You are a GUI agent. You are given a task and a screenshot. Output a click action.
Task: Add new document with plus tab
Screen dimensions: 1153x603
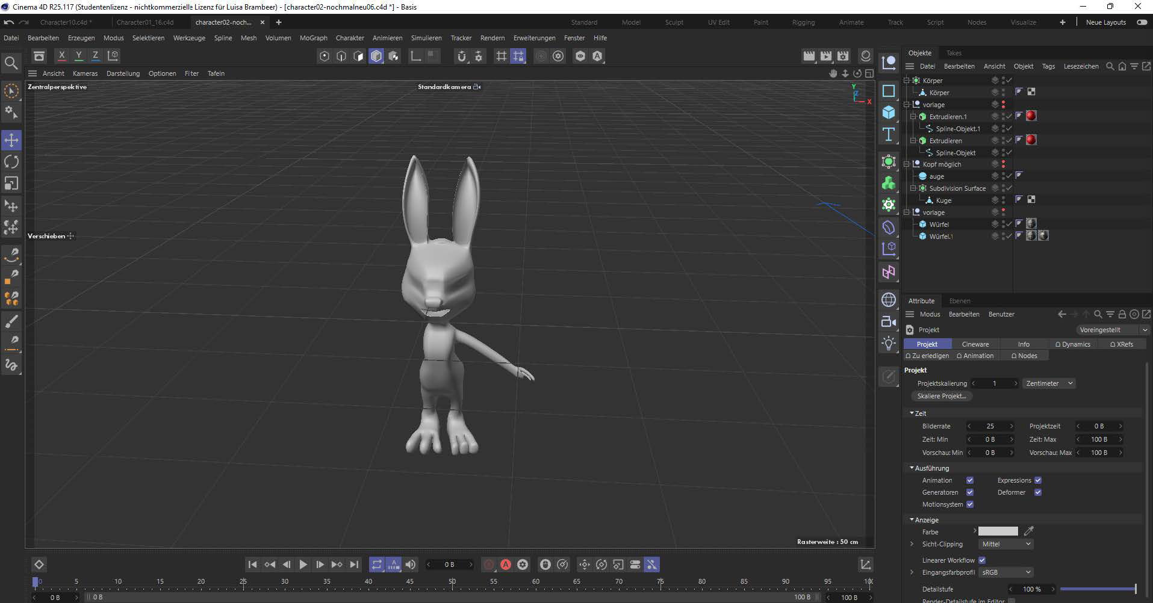[x=279, y=22]
